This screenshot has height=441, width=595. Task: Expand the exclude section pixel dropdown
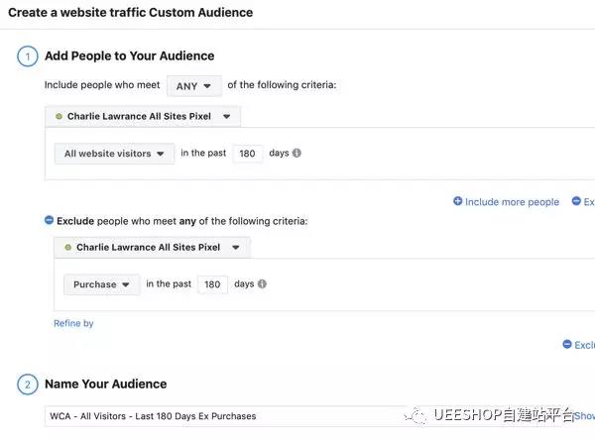tap(152, 248)
